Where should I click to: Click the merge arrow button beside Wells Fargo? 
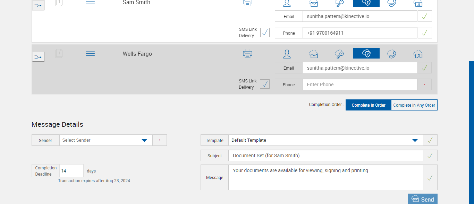pos(38,57)
